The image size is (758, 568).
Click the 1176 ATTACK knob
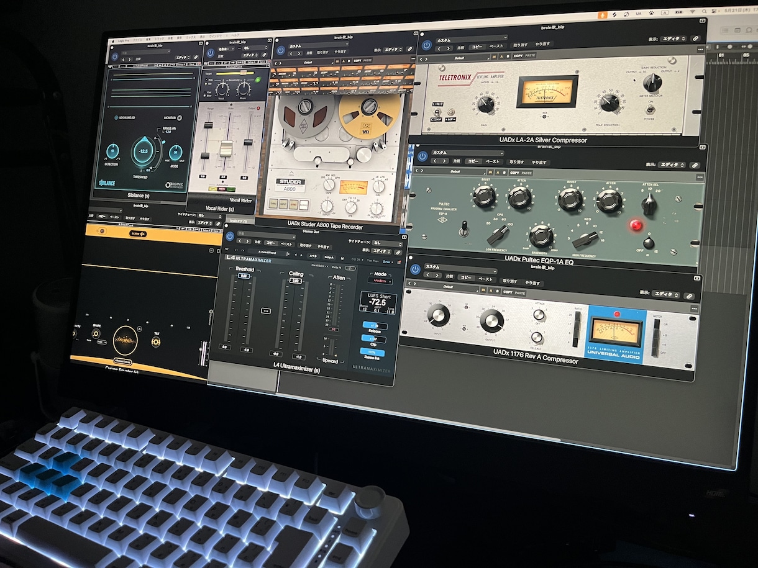click(539, 315)
